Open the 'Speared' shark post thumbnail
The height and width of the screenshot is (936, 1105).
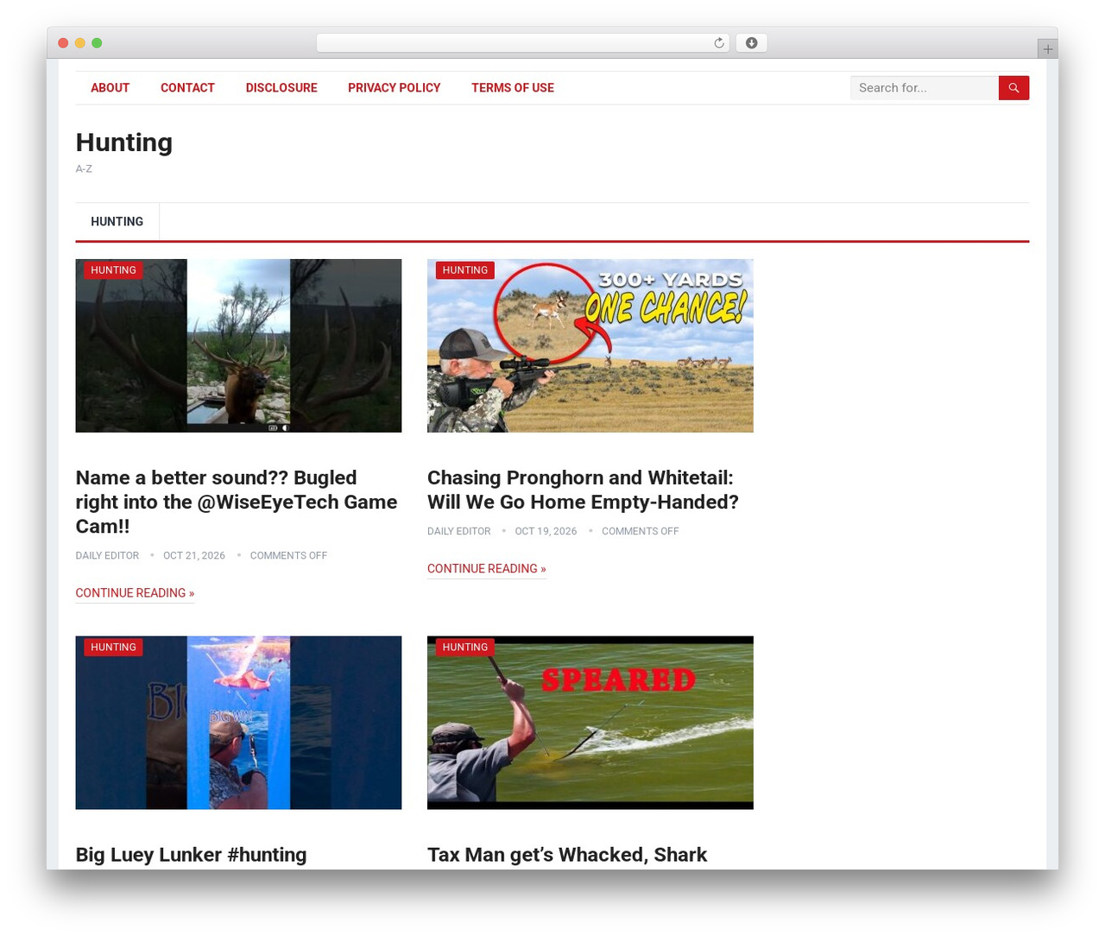(x=590, y=723)
